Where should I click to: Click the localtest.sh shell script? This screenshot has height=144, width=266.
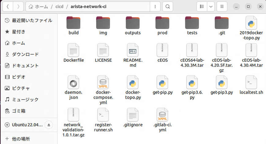tap(251, 83)
